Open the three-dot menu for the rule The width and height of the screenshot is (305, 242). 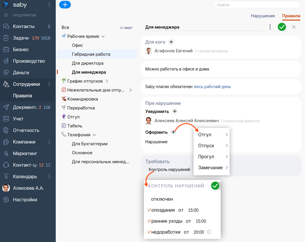coord(270,27)
